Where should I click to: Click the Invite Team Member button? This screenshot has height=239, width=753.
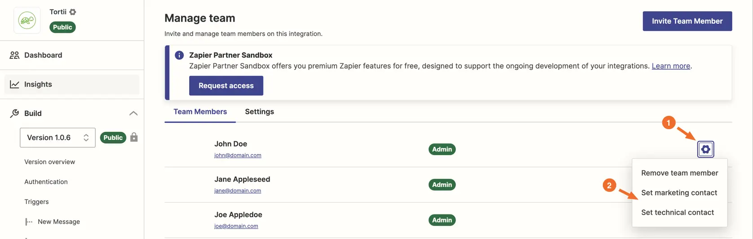pyautogui.click(x=687, y=21)
